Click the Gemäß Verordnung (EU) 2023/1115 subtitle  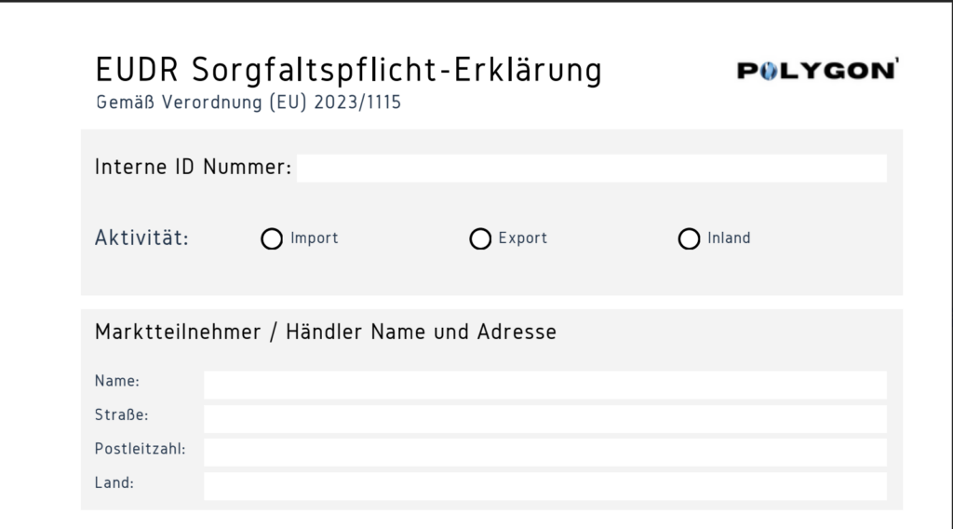(248, 103)
